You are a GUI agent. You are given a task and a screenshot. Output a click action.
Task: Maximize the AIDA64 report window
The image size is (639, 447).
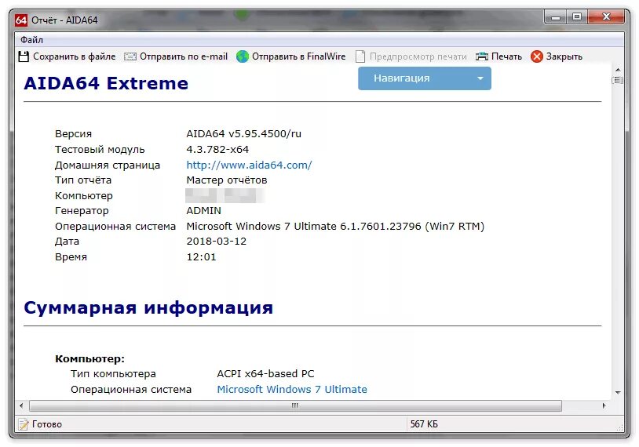click(x=577, y=17)
